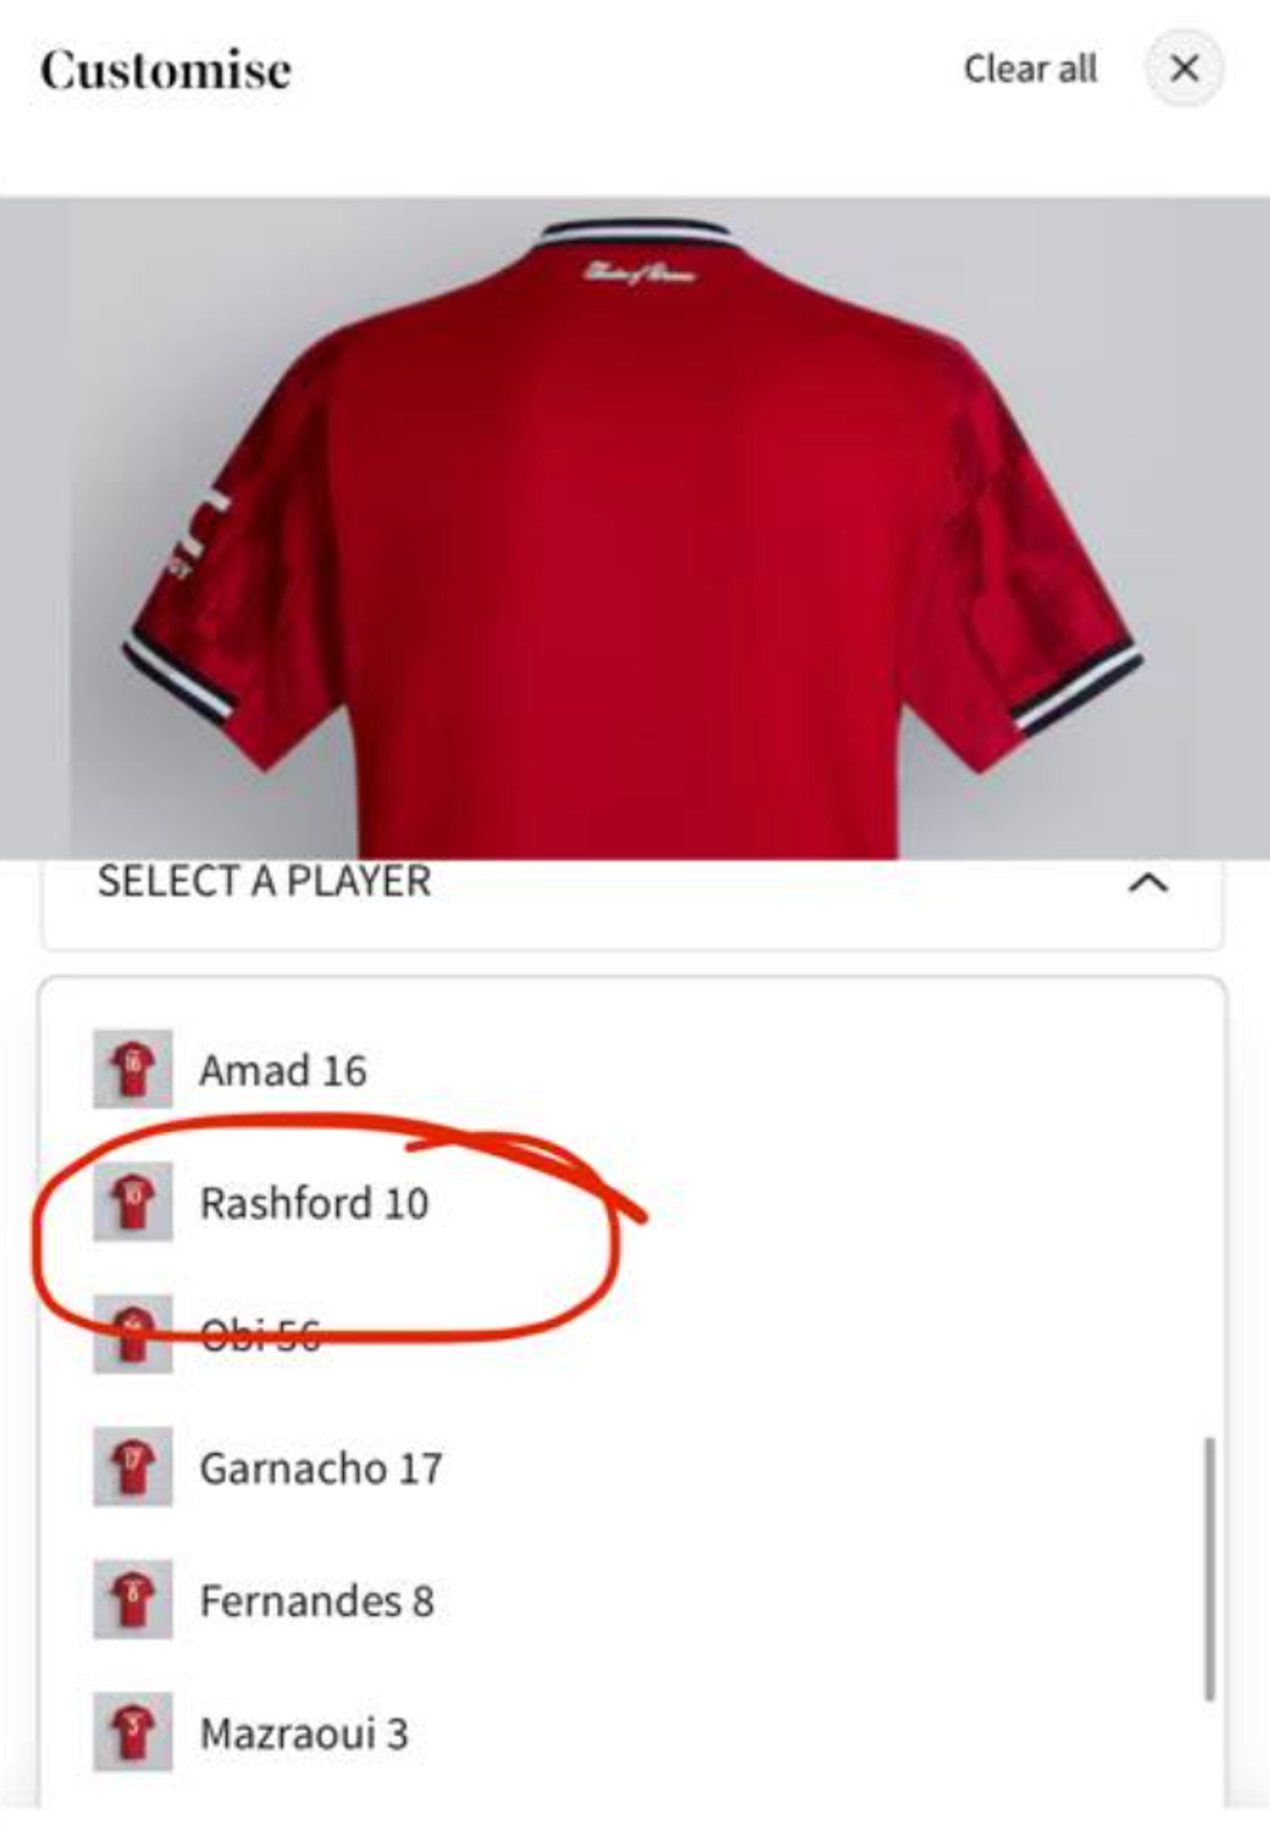Viewport: 1270px width, 1828px height.
Task: Click the Rashford 10 shirt thumbnail icon
Action: (133, 1201)
